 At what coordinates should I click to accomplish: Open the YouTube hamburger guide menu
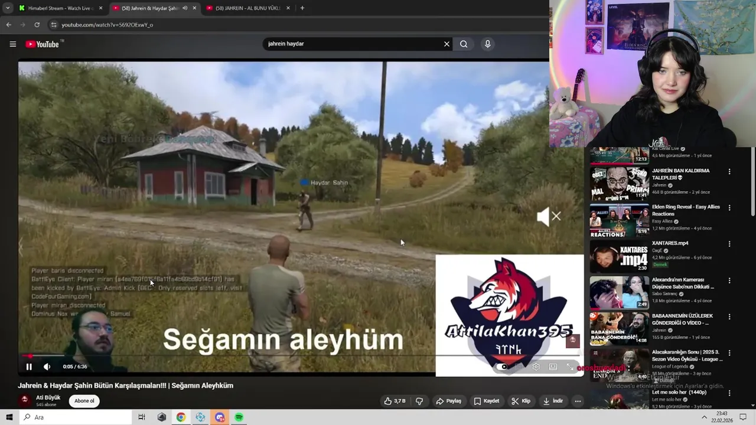[12, 44]
